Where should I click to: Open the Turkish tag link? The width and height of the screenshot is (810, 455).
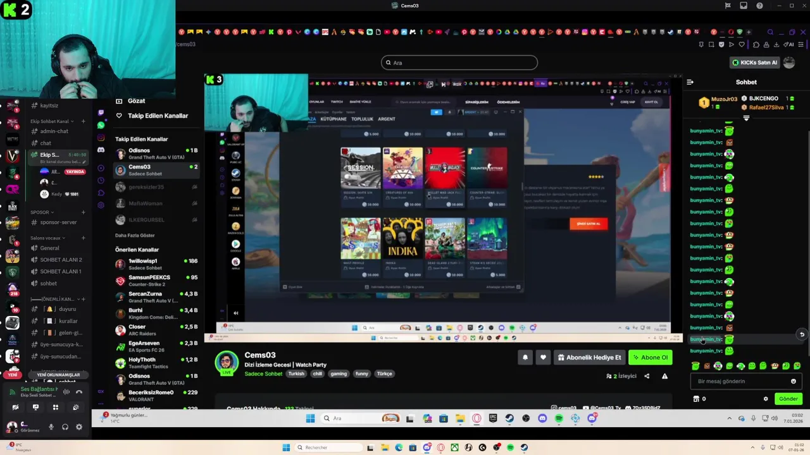tap(296, 373)
